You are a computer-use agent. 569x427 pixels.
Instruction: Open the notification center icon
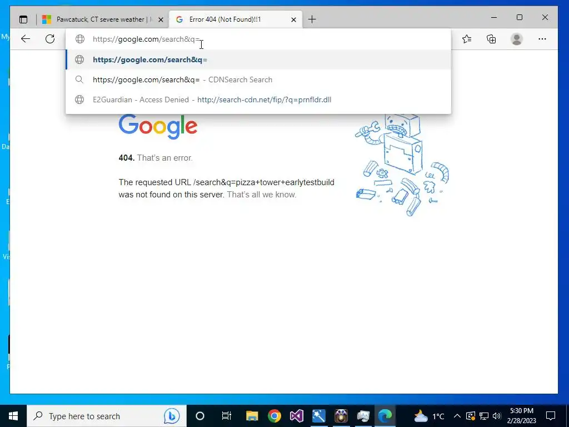pyautogui.click(x=551, y=416)
